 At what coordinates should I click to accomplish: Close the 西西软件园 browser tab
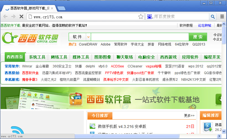[x=52, y=8]
